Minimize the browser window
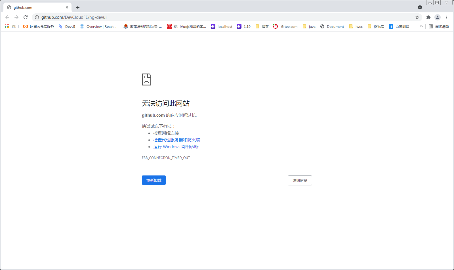Viewport: 454px width, 270px height. [430, 3]
